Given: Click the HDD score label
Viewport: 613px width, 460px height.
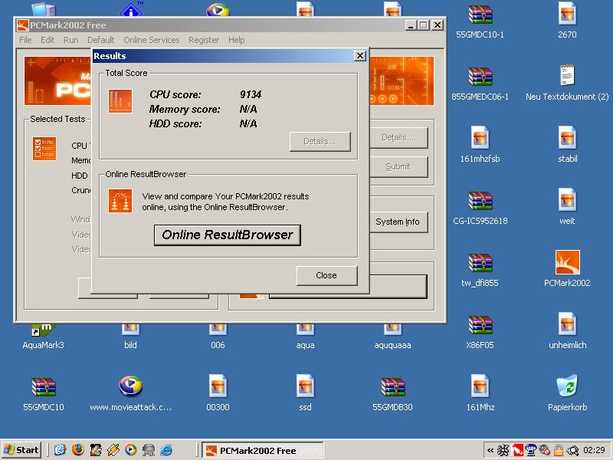Looking at the screenshot, I should (x=175, y=124).
